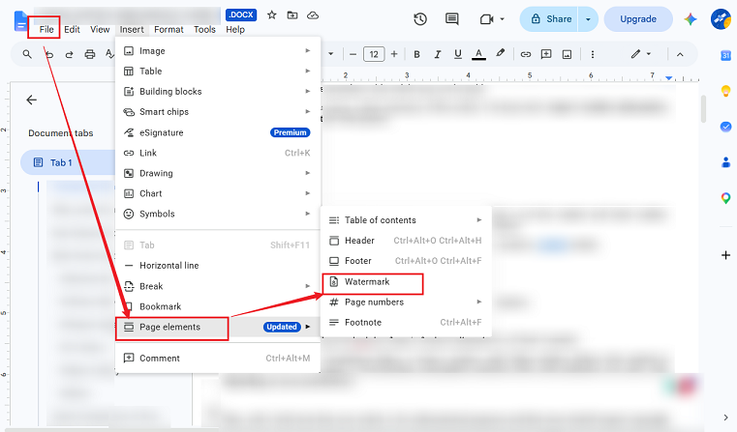The width and height of the screenshot is (737, 432).
Task: Select Watermark option
Action: [406, 281]
